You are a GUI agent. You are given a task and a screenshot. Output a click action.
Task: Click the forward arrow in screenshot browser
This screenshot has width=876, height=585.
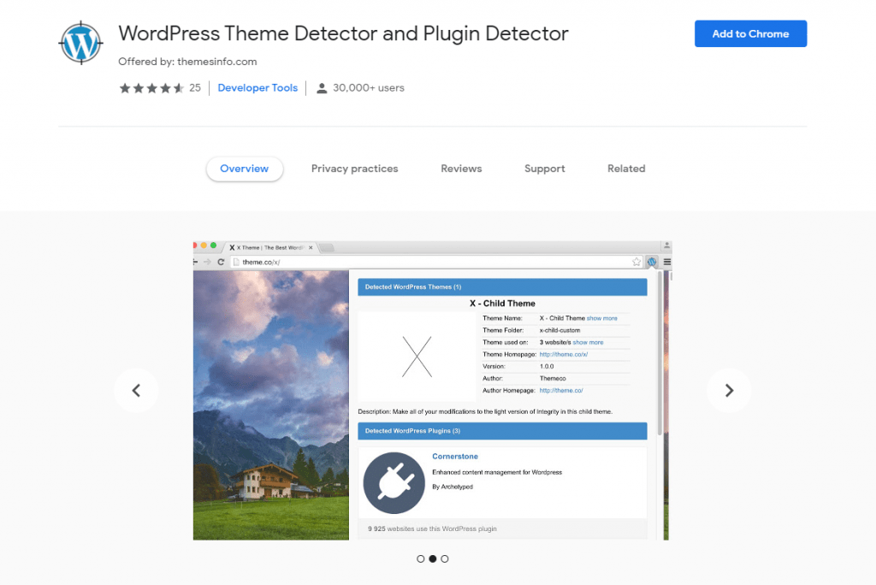click(x=207, y=262)
